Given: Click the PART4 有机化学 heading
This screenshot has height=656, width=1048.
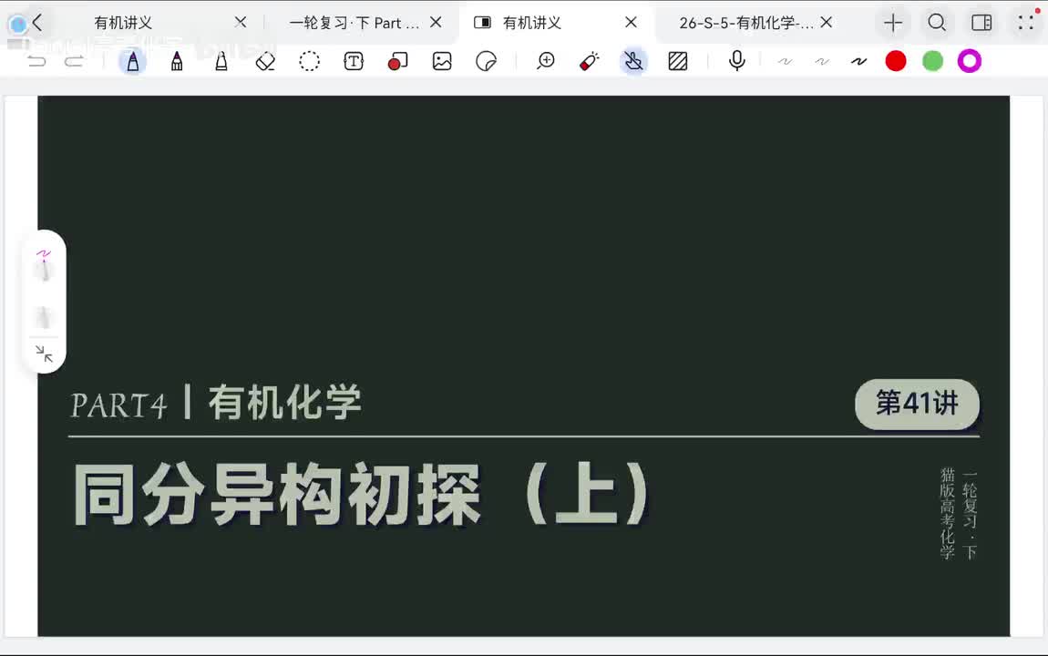Looking at the screenshot, I should click(x=216, y=403).
